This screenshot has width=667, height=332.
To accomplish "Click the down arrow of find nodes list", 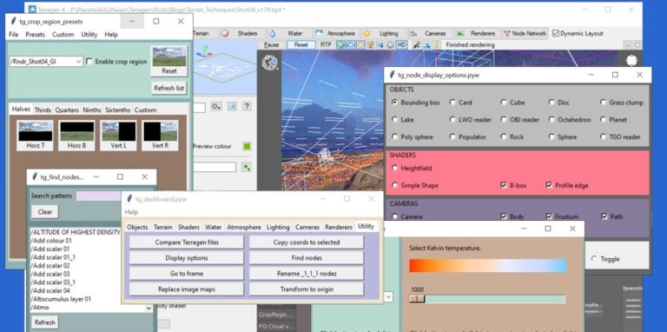I will pos(149,308).
